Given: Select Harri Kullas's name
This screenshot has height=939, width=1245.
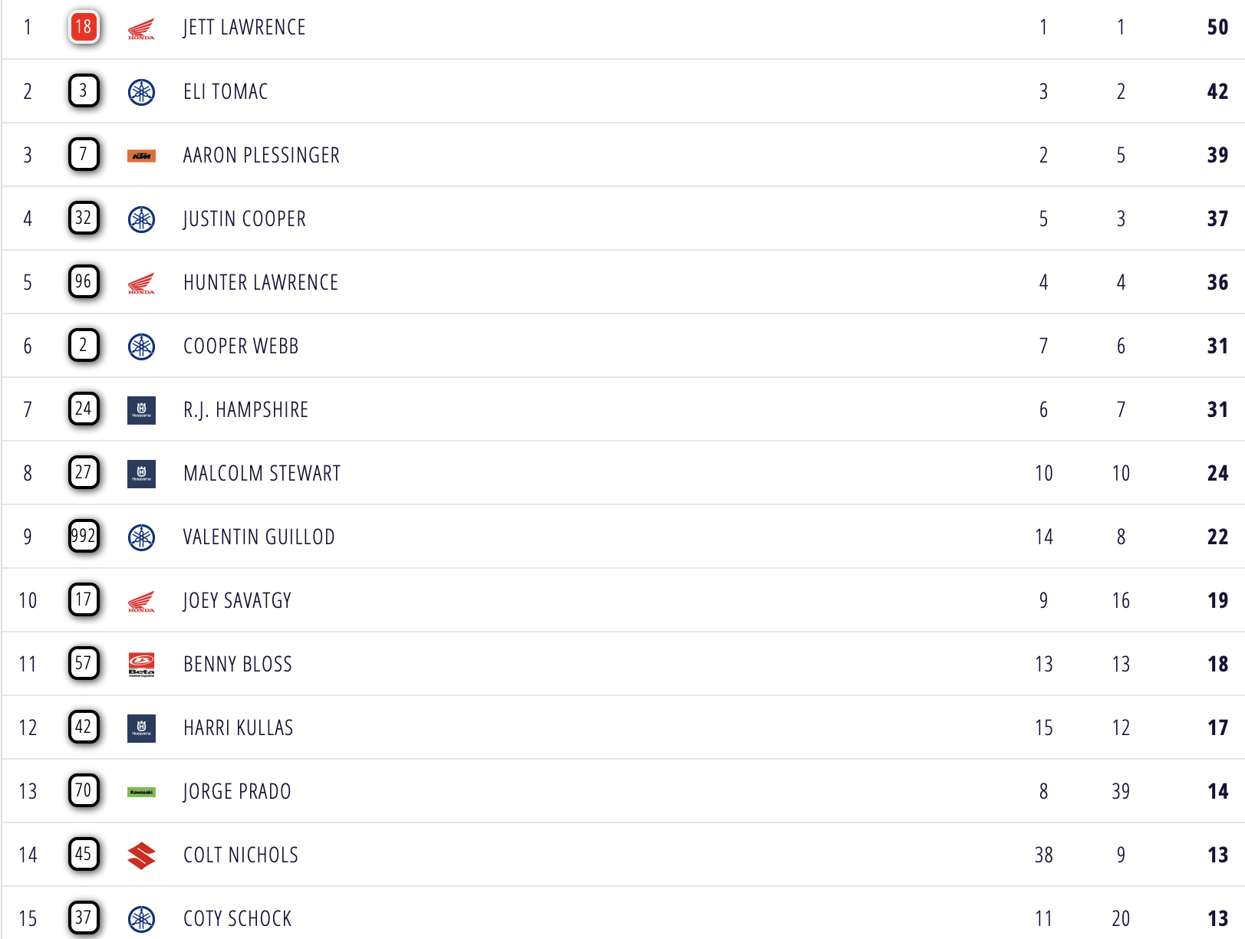Looking at the screenshot, I should (238, 728).
